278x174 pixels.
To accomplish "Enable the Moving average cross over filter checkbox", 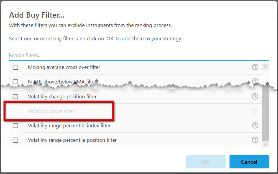I will pos(15,67).
